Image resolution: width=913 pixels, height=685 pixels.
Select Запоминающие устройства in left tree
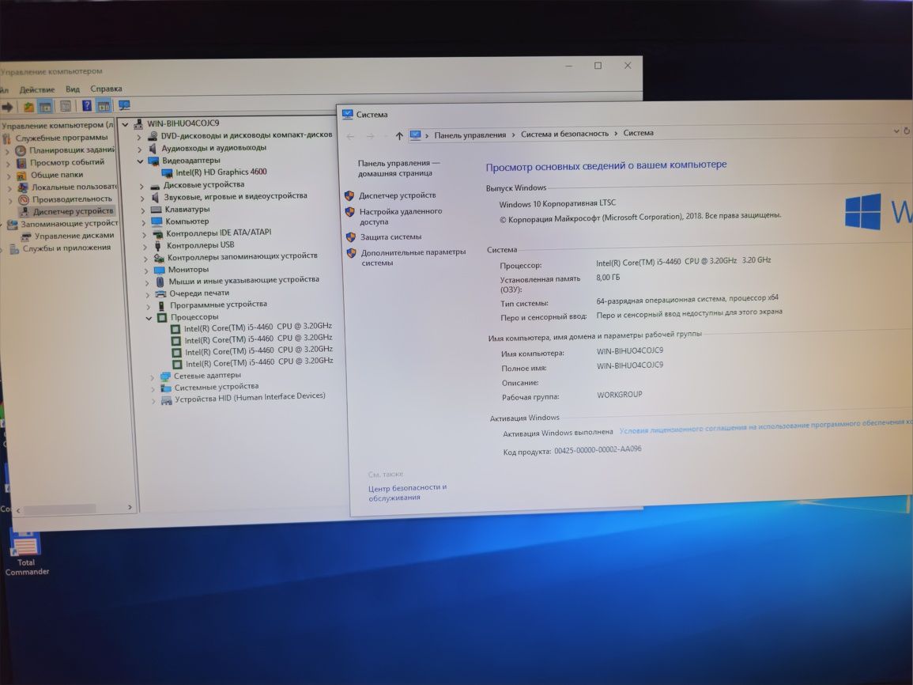(x=70, y=224)
